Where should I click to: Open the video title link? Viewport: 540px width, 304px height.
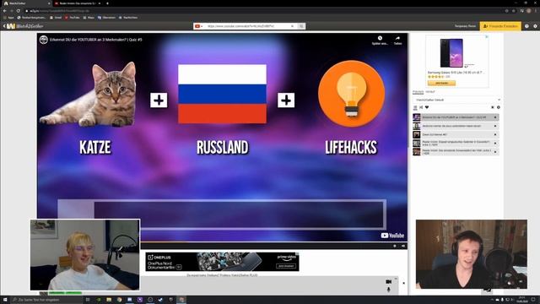(x=95, y=40)
